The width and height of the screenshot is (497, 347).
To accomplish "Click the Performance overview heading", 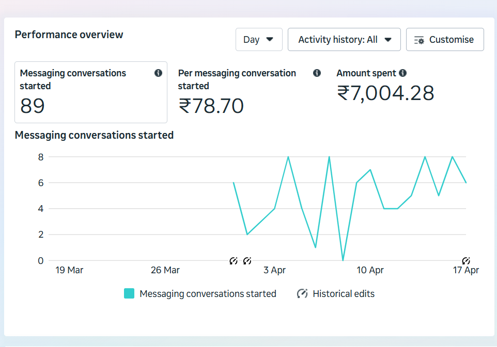I will (x=69, y=35).
